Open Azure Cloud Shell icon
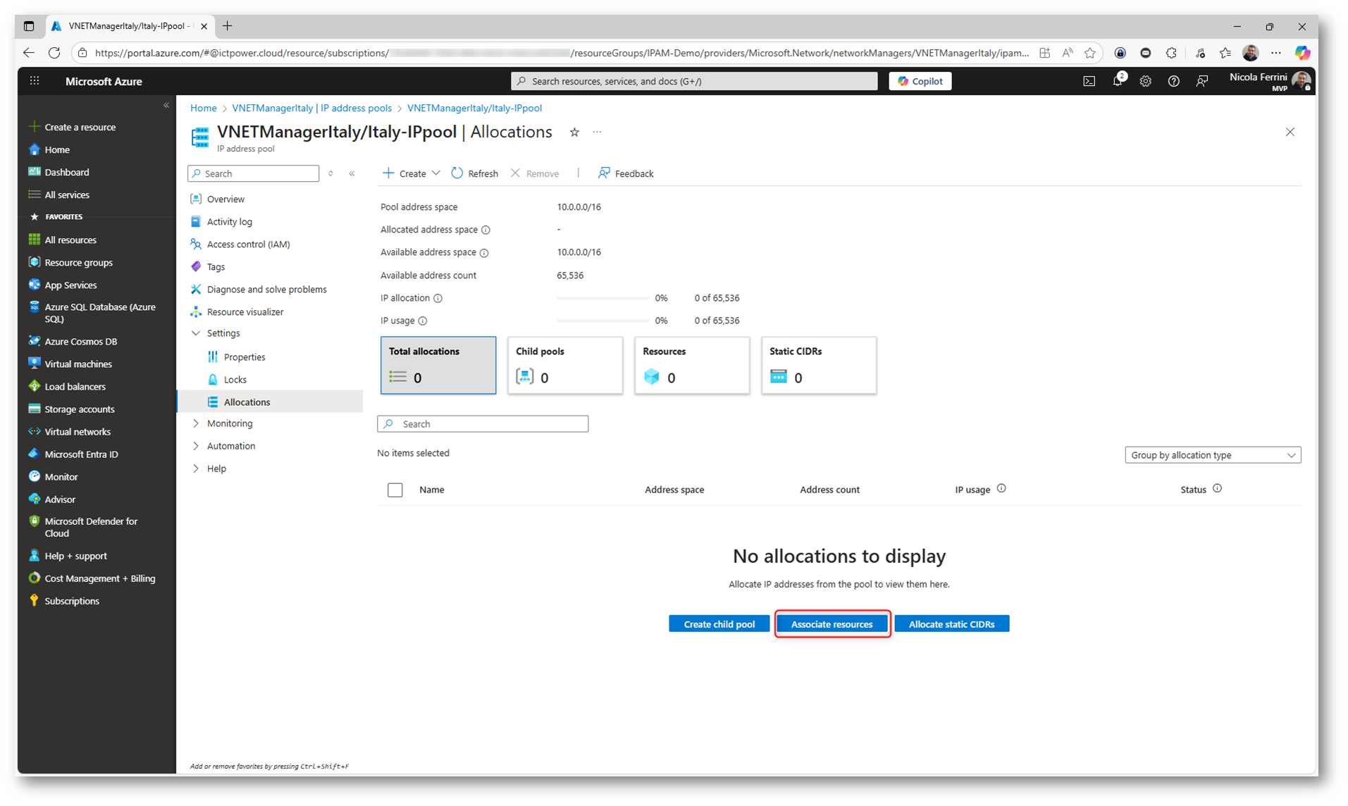Image resolution: width=1348 pixels, height=806 pixels. [1089, 81]
